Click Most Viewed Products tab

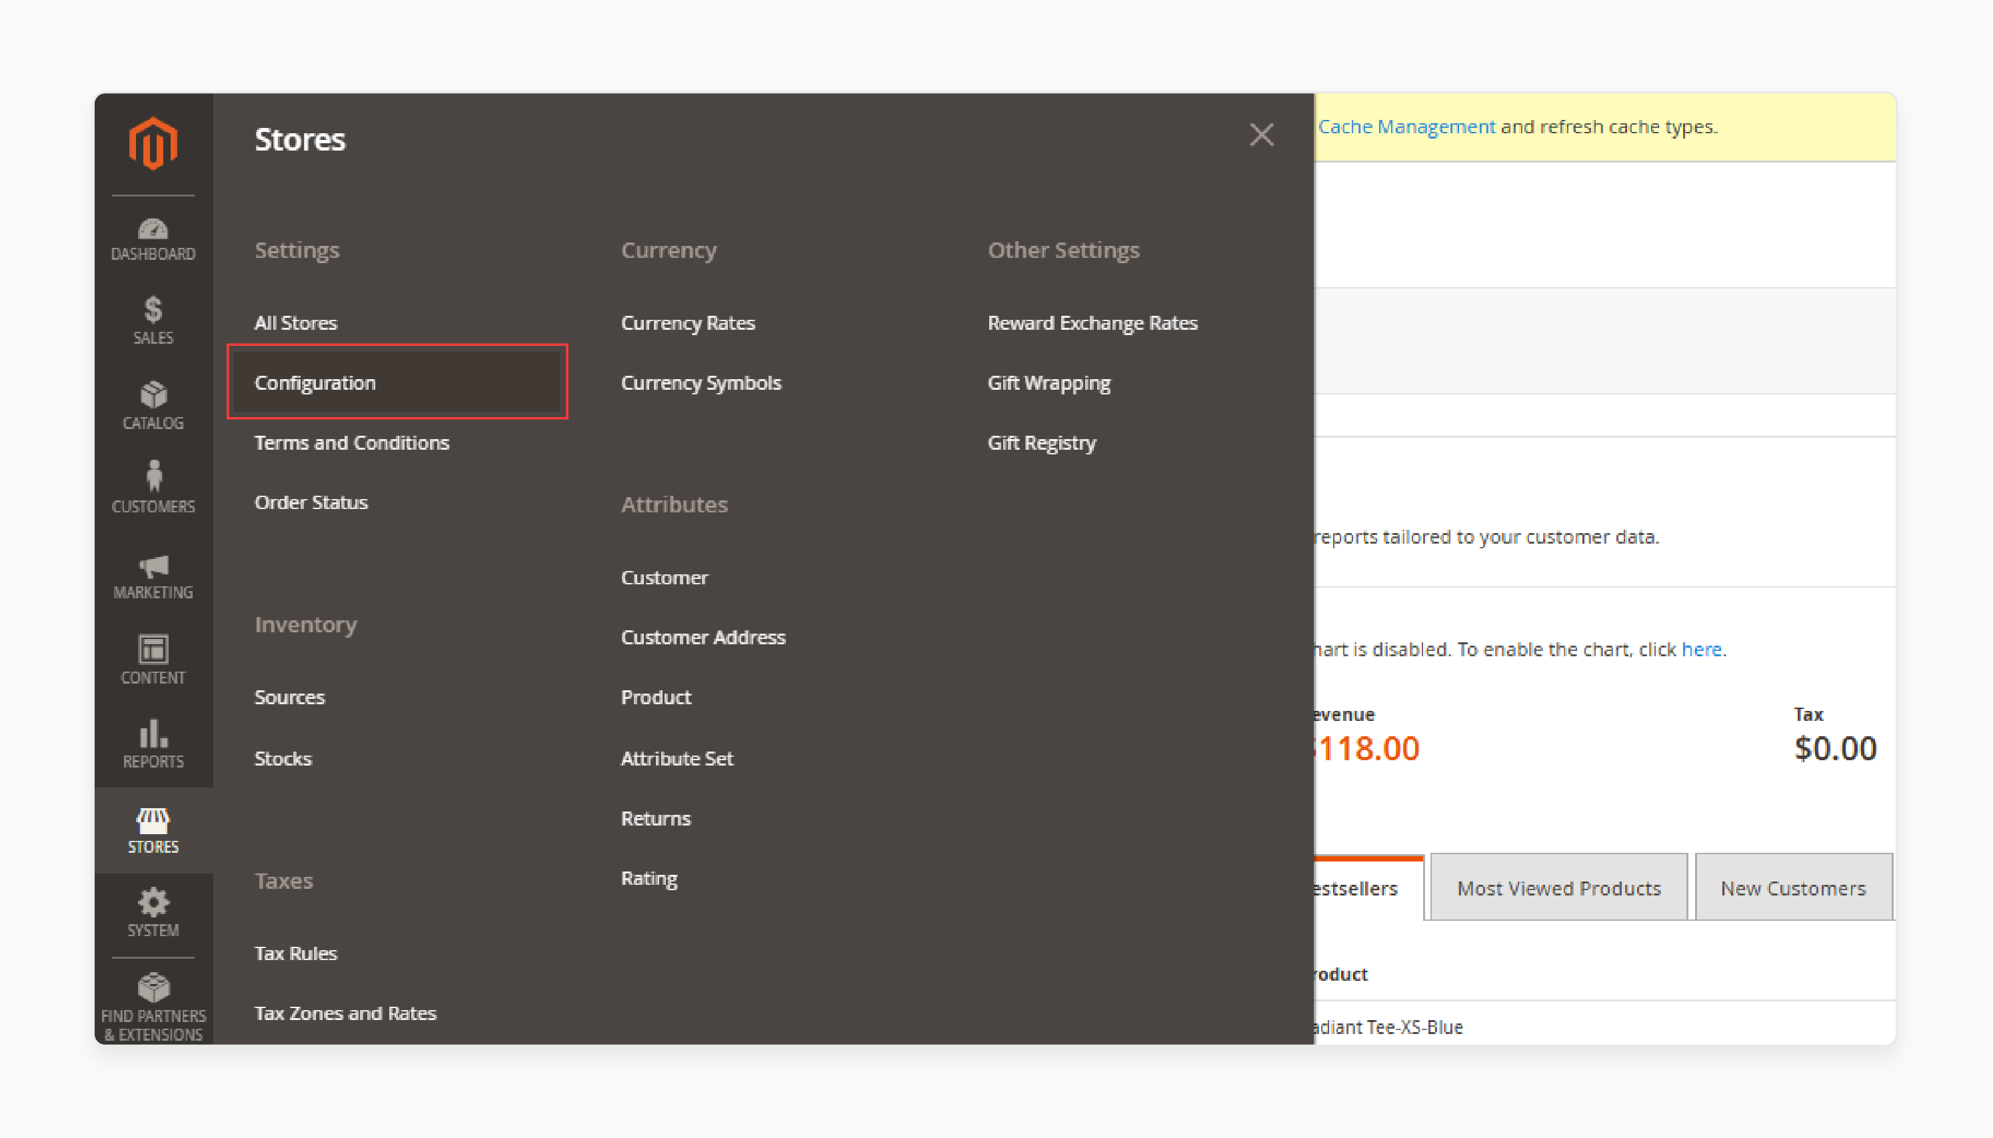[x=1558, y=887]
